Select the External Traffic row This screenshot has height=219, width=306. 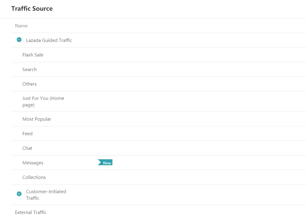click(x=31, y=212)
